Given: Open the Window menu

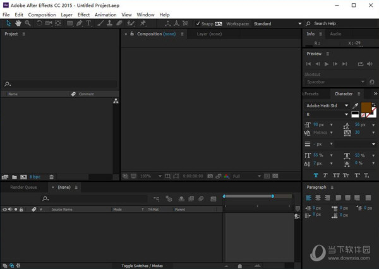Looking at the screenshot, I should 145,15.
